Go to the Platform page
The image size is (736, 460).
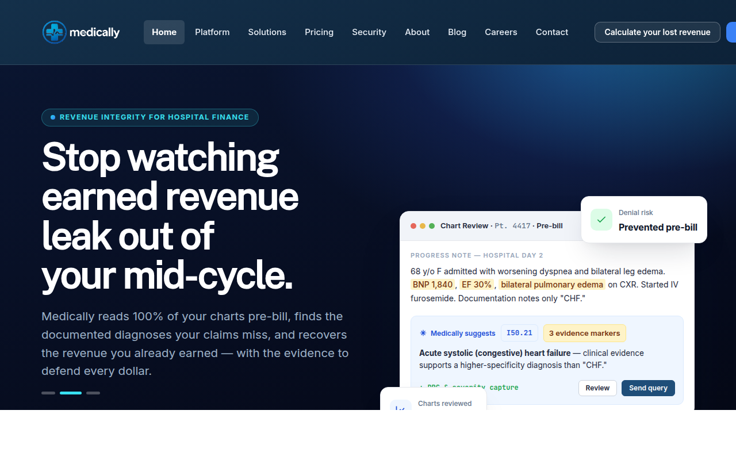coord(212,32)
